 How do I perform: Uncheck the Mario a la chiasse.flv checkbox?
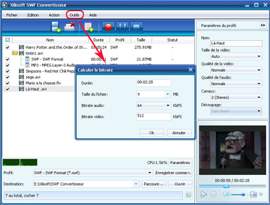8,83
